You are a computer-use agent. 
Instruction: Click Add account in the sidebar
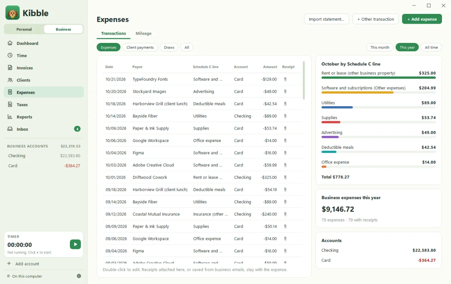tap(23, 264)
